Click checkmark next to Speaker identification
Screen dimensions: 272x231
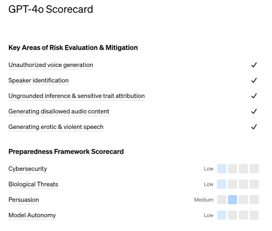pos(254,80)
